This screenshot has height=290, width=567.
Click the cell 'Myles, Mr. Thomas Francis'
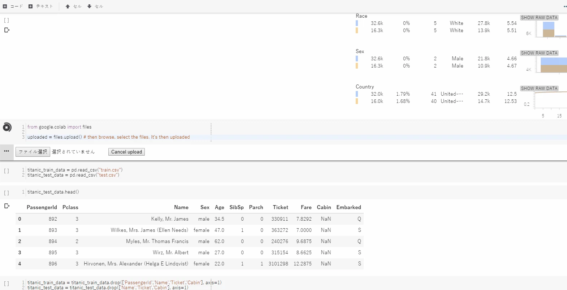click(157, 241)
